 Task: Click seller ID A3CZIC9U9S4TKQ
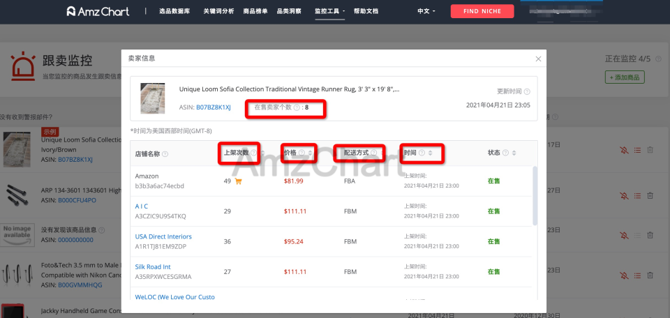pyautogui.click(x=161, y=216)
